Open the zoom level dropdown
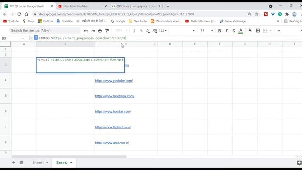302x170 pixels. 121,30
